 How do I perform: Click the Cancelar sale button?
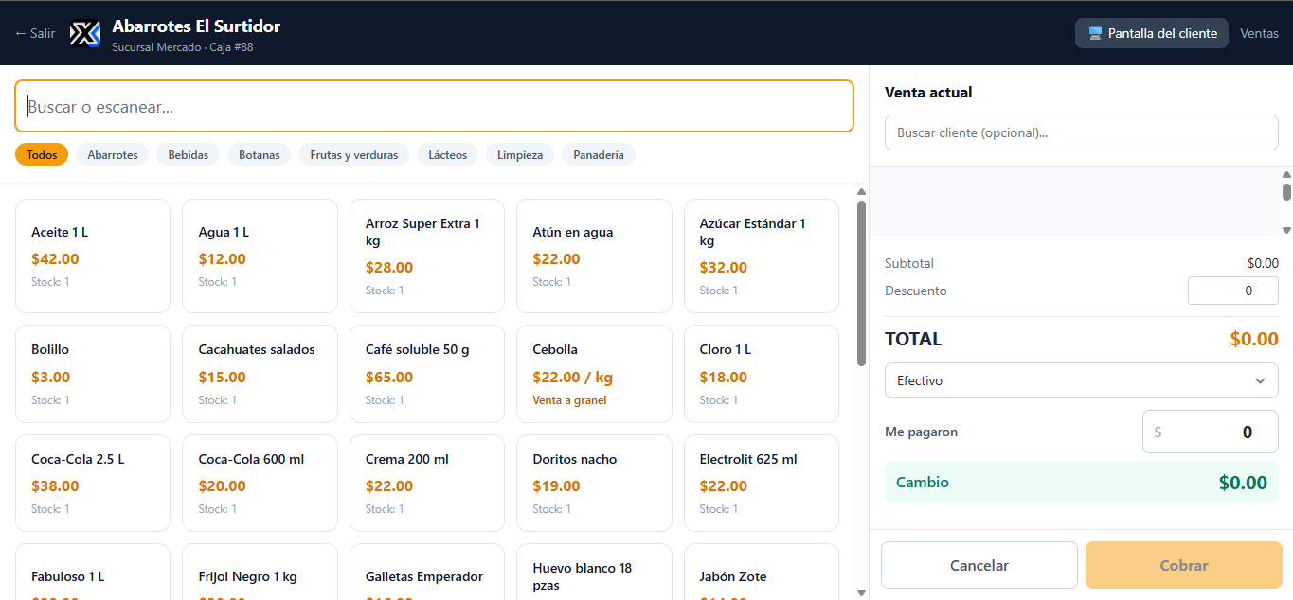979,565
